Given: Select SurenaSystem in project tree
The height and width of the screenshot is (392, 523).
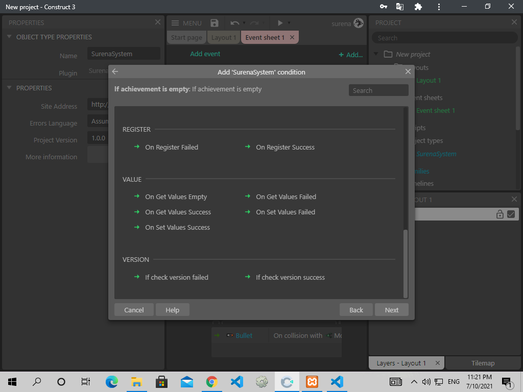Looking at the screenshot, I should point(436,154).
